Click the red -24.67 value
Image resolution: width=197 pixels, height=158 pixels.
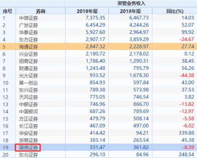(x=187, y=39)
